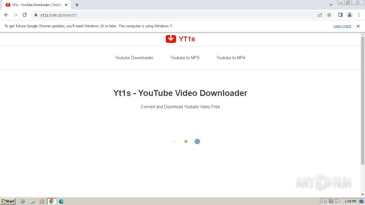The width and height of the screenshot is (365, 205).
Task: Click the Windows Start button
Action: click(x=8, y=201)
